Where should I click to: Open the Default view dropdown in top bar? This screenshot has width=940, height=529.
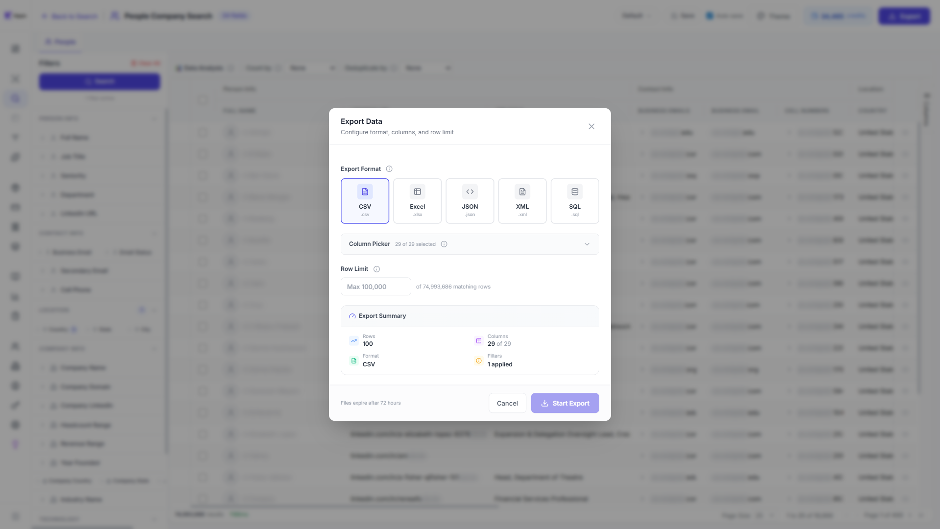[635, 16]
